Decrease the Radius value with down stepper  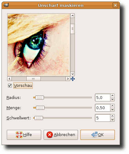(x=112, y=99)
